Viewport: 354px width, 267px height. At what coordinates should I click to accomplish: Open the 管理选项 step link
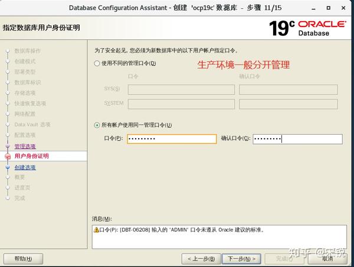click(25, 146)
